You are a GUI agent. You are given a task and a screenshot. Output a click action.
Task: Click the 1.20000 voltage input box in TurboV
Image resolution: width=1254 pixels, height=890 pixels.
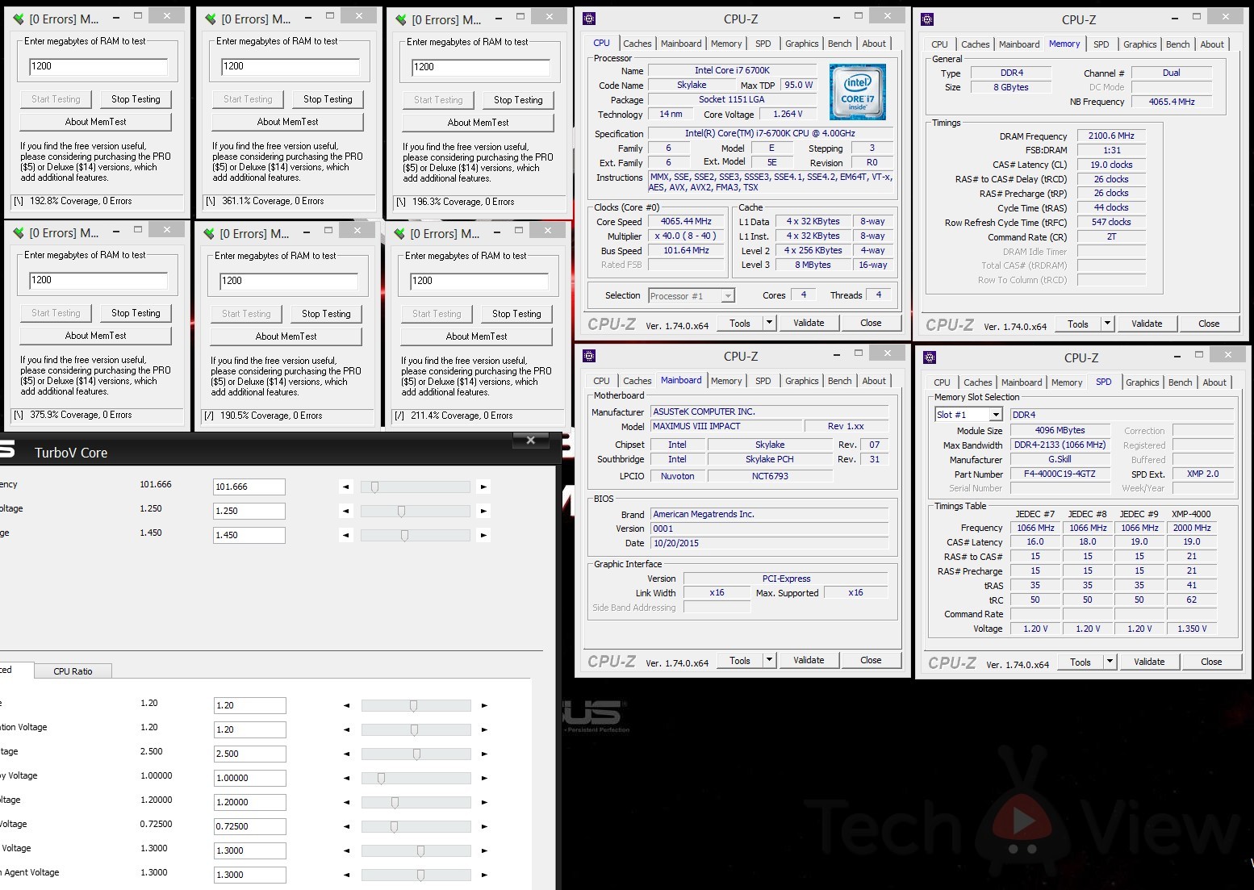tap(250, 802)
